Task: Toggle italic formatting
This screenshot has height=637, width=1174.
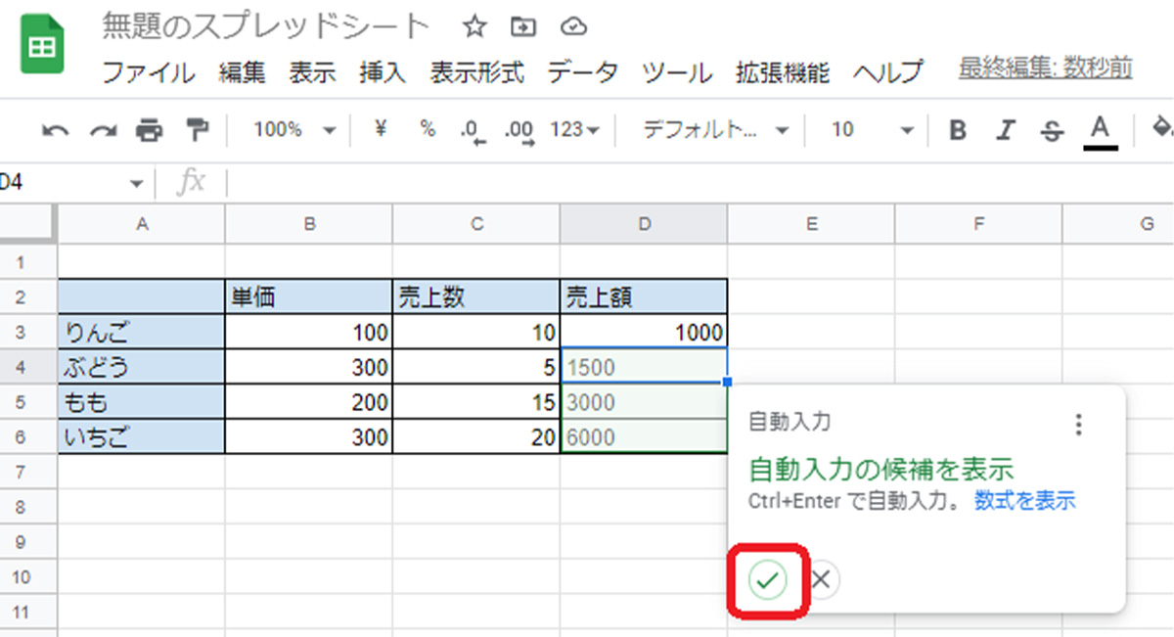Action: (x=1006, y=130)
